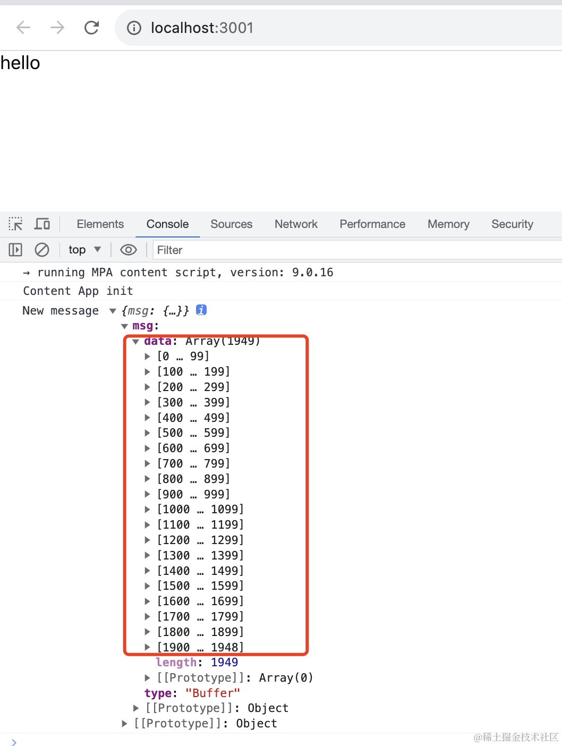Image resolution: width=562 pixels, height=746 pixels.
Task: Open the Performance tab
Action: (x=372, y=224)
